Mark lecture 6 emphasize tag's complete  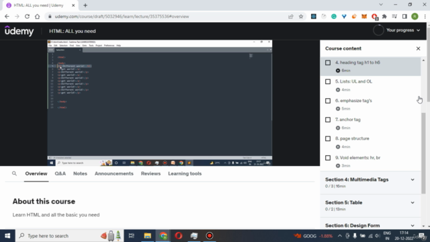point(328,101)
